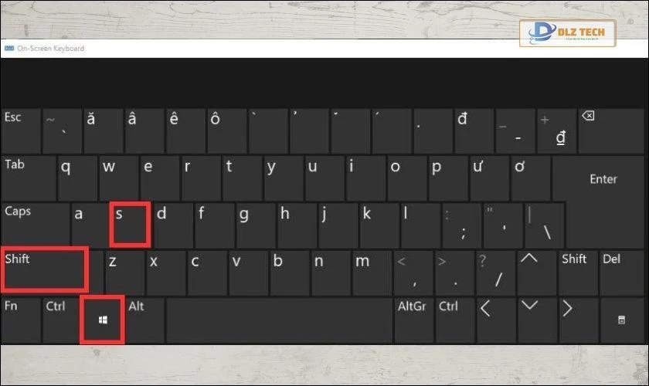The height and width of the screenshot is (386, 649).
Task: Click the Windows logo key
Action: click(x=103, y=320)
